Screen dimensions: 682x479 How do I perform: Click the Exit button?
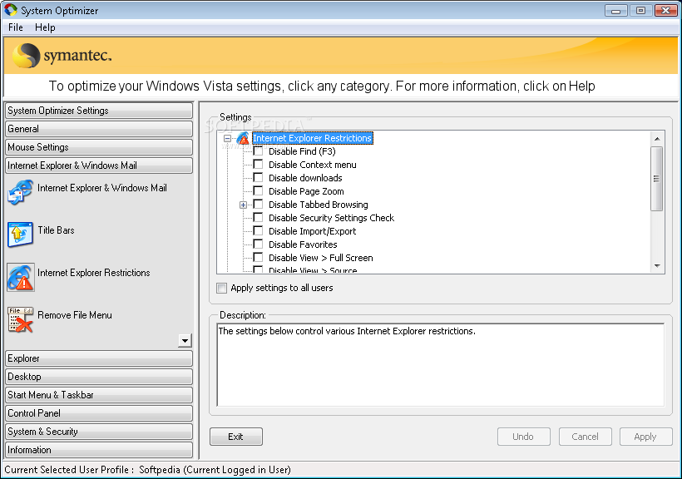(236, 437)
